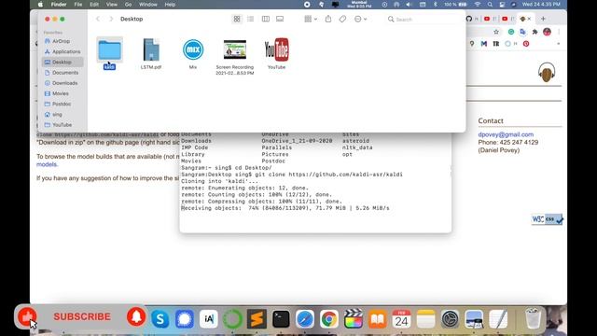Switch Finder to list view
597x336 pixels.
[251, 19]
